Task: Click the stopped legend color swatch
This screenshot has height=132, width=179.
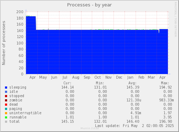Action: point(6,96)
